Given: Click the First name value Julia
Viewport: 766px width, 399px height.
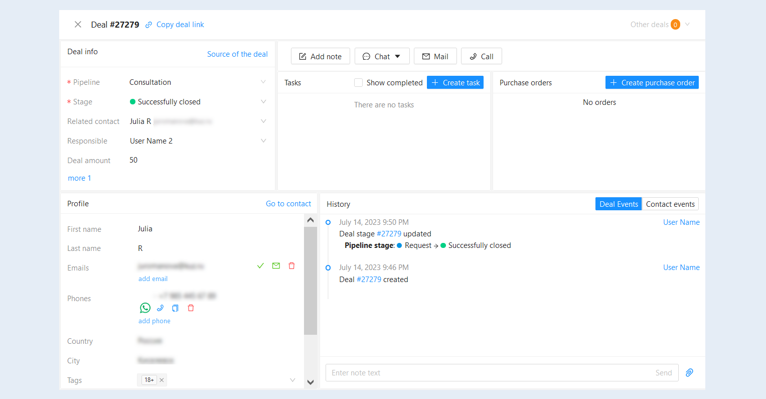Looking at the screenshot, I should (x=145, y=229).
